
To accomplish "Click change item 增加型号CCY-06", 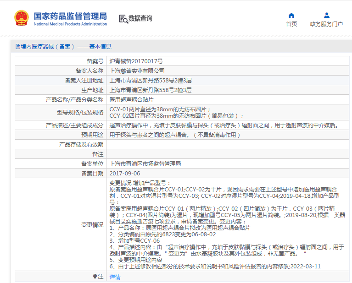I will click(134, 241).
